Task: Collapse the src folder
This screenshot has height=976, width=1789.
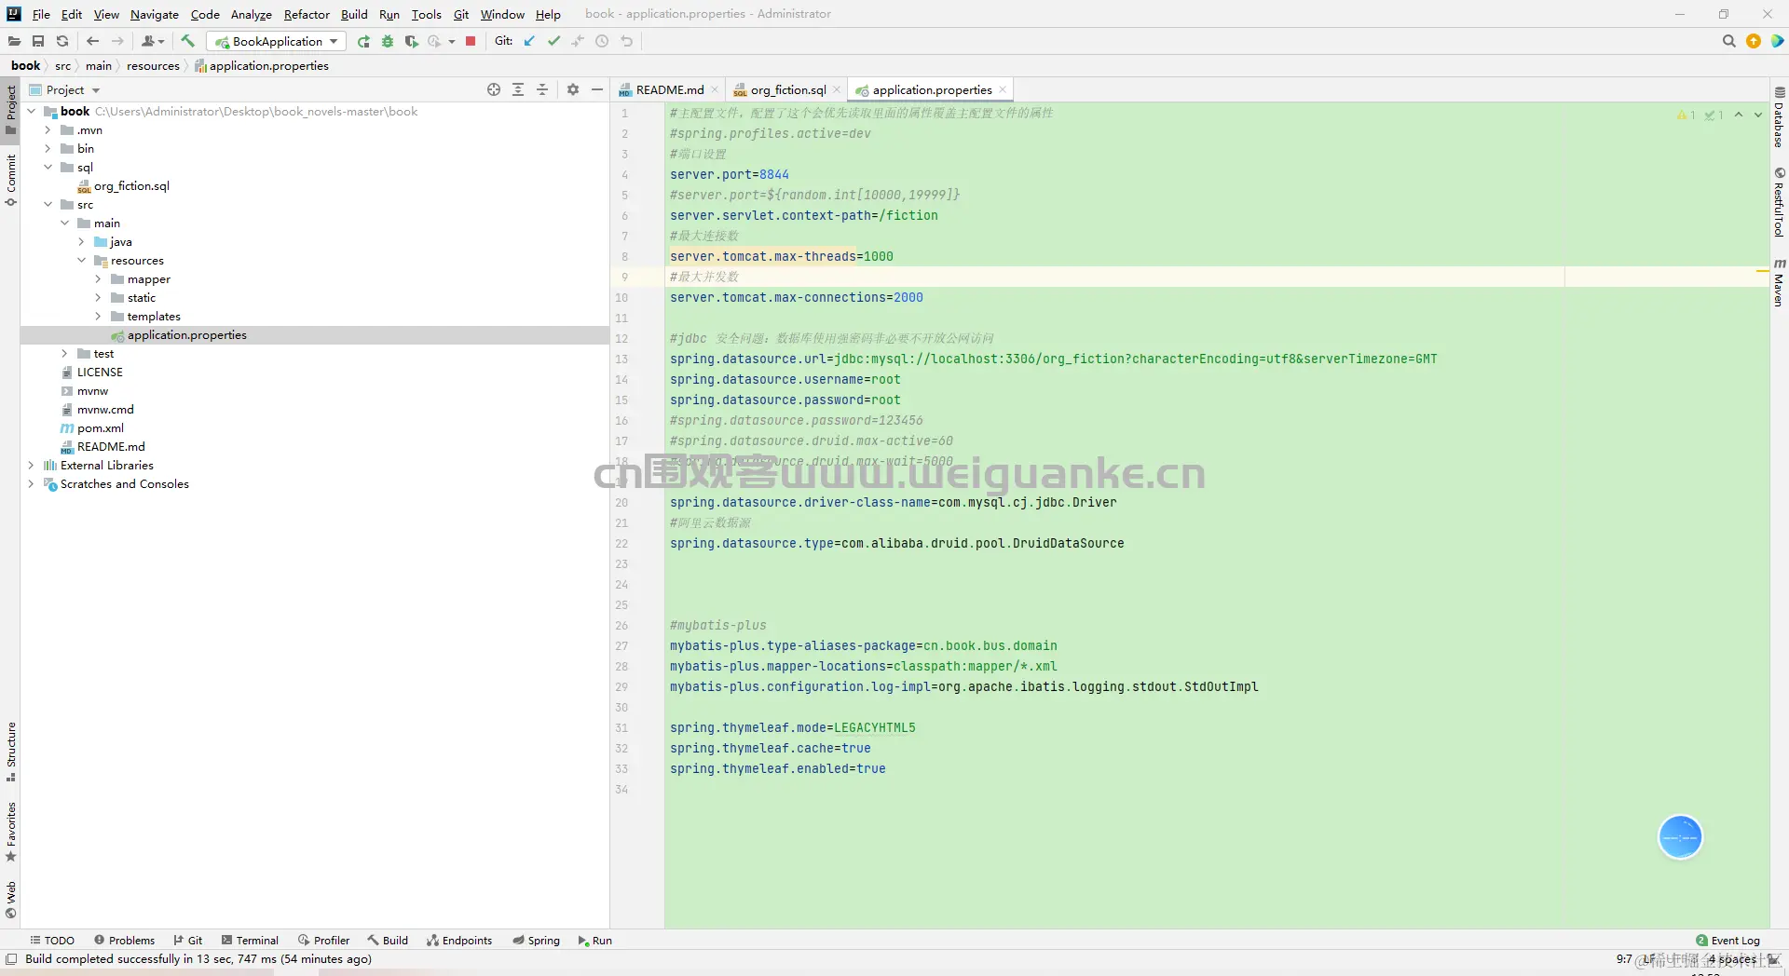Action: pyautogui.click(x=48, y=205)
